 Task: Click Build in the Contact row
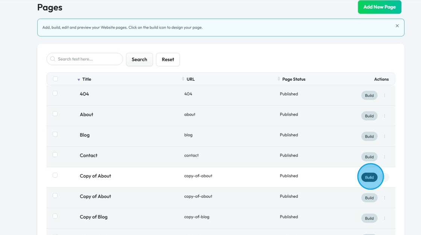pos(369,157)
